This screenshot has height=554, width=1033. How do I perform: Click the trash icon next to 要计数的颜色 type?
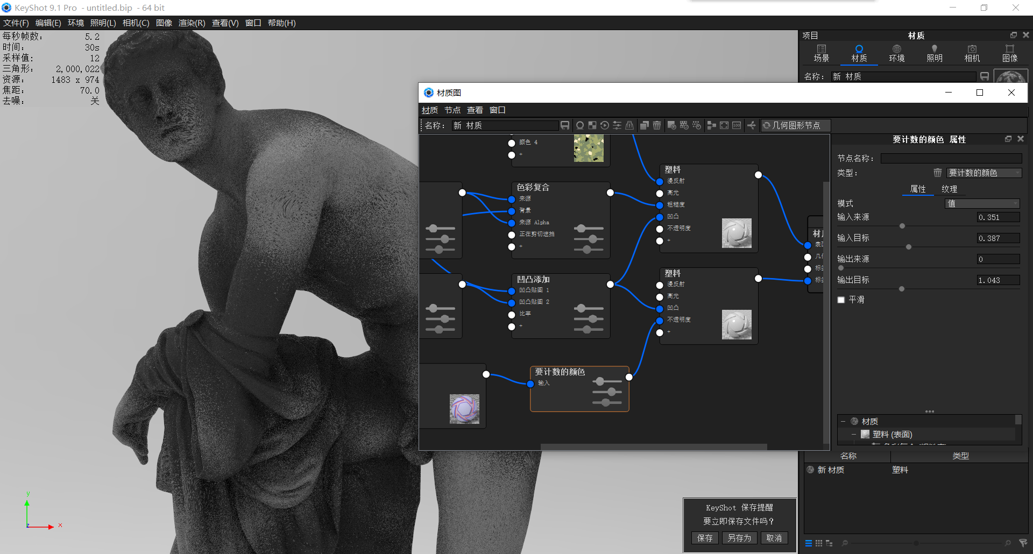click(937, 173)
